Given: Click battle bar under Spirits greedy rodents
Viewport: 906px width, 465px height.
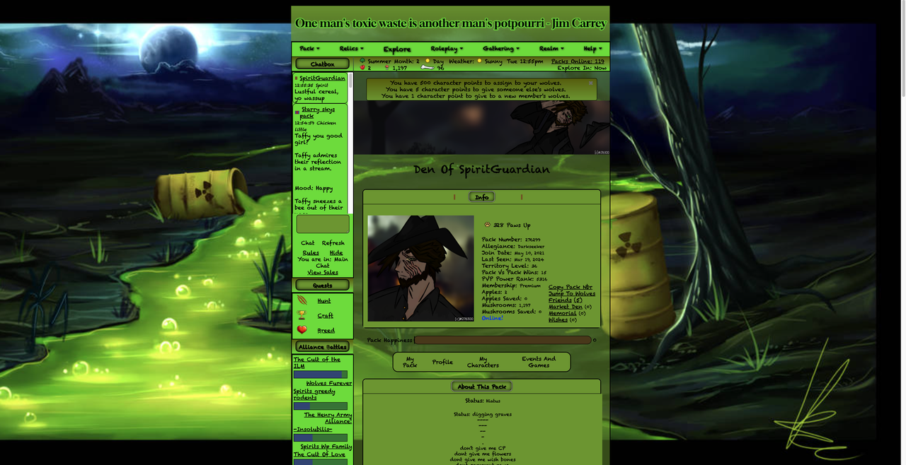Looking at the screenshot, I should [321, 406].
